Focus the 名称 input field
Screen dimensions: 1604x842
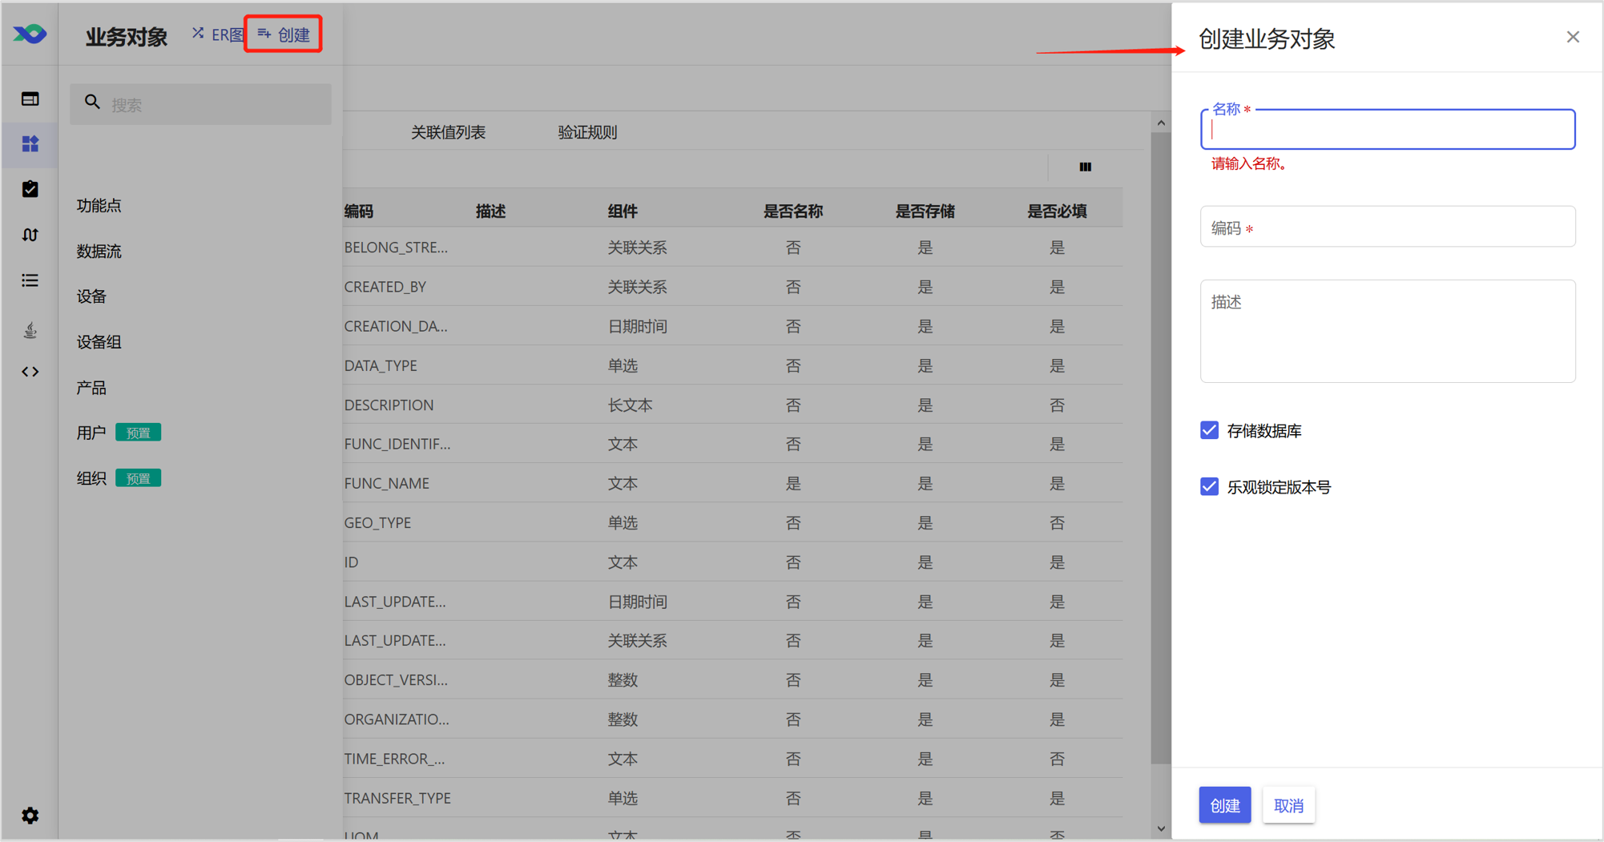tap(1388, 130)
